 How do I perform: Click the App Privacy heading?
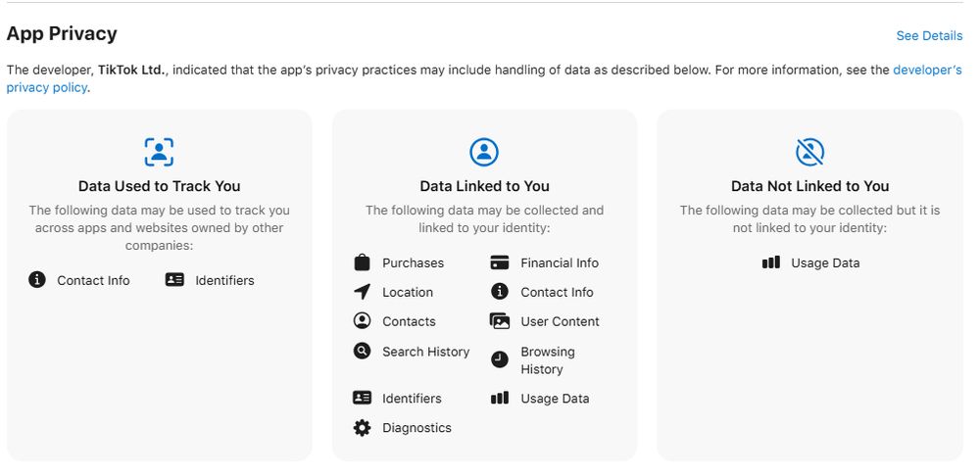[62, 33]
